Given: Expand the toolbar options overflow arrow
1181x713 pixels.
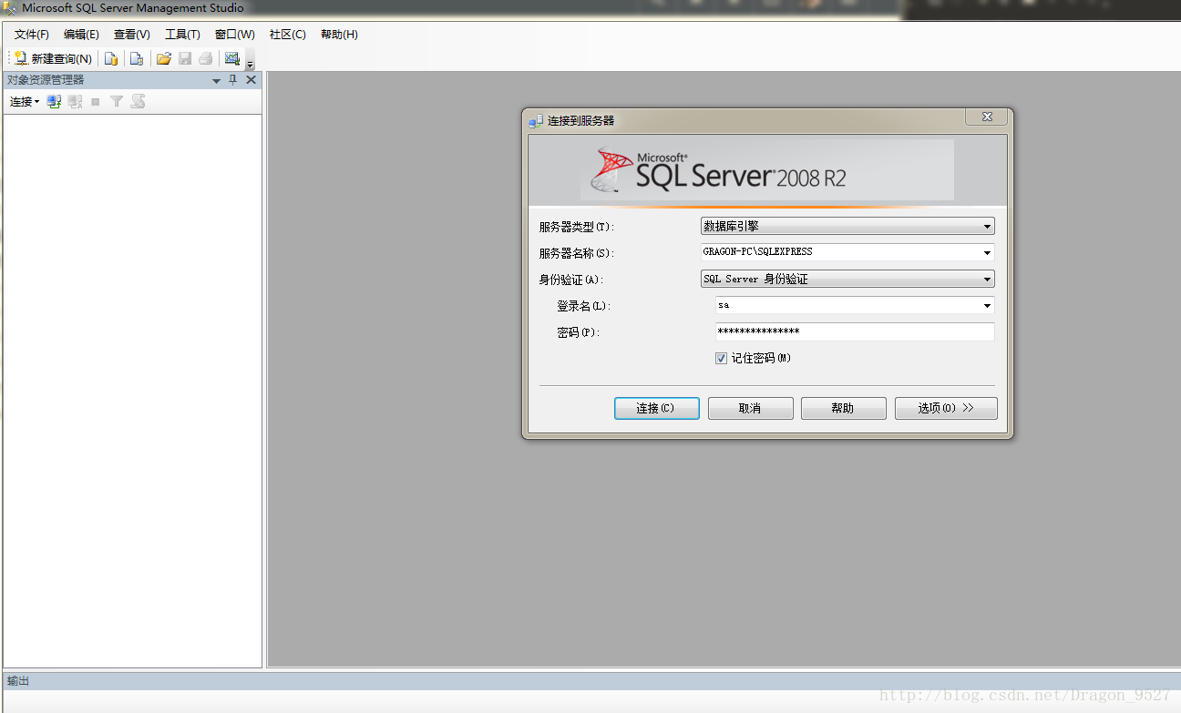Looking at the screenshot, I should 250,64.
